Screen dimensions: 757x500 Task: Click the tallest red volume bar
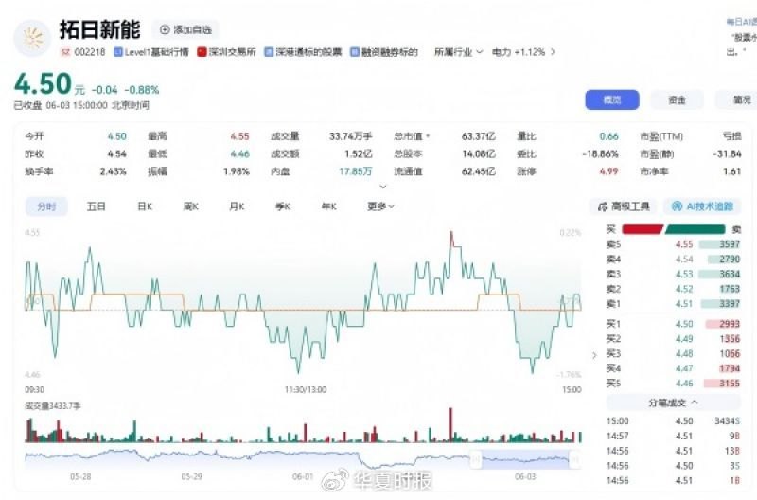(x=451, y=425)
